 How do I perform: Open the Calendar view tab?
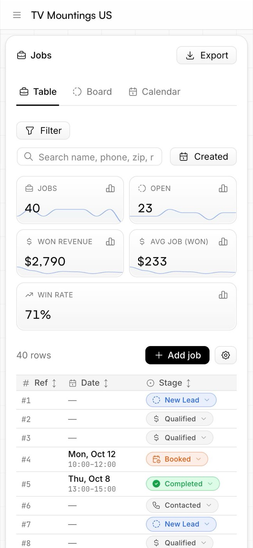pyautogui.click(x=154, y=92)
